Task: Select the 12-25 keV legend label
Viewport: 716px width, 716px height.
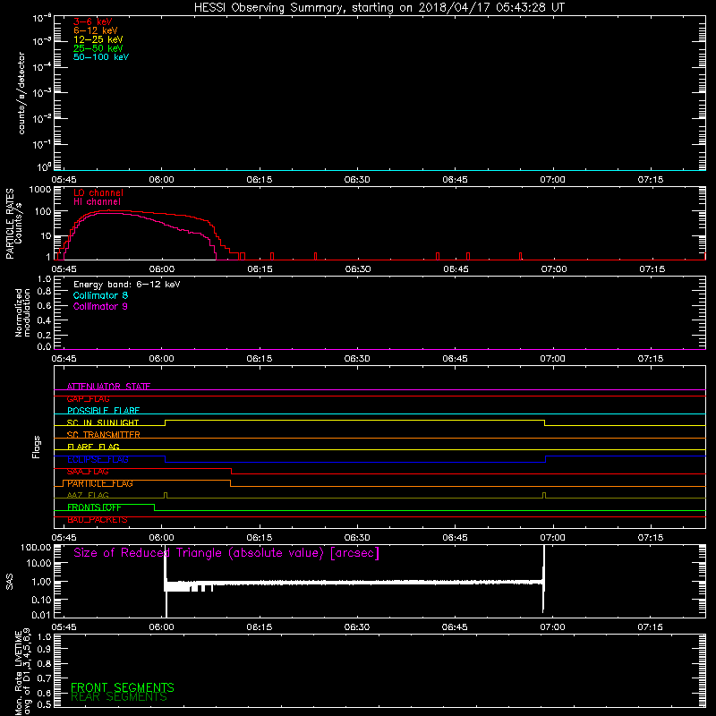Action: click(x=98, y=39)
